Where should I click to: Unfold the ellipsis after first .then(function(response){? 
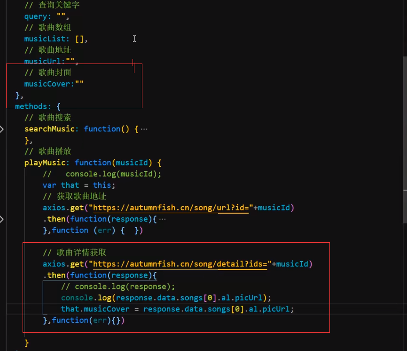(x=163, y=219)
